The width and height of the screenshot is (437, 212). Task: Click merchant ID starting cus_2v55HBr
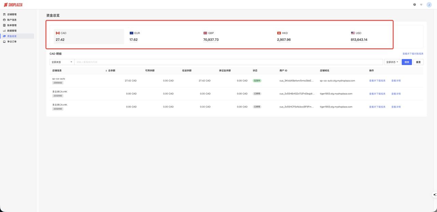296,94
